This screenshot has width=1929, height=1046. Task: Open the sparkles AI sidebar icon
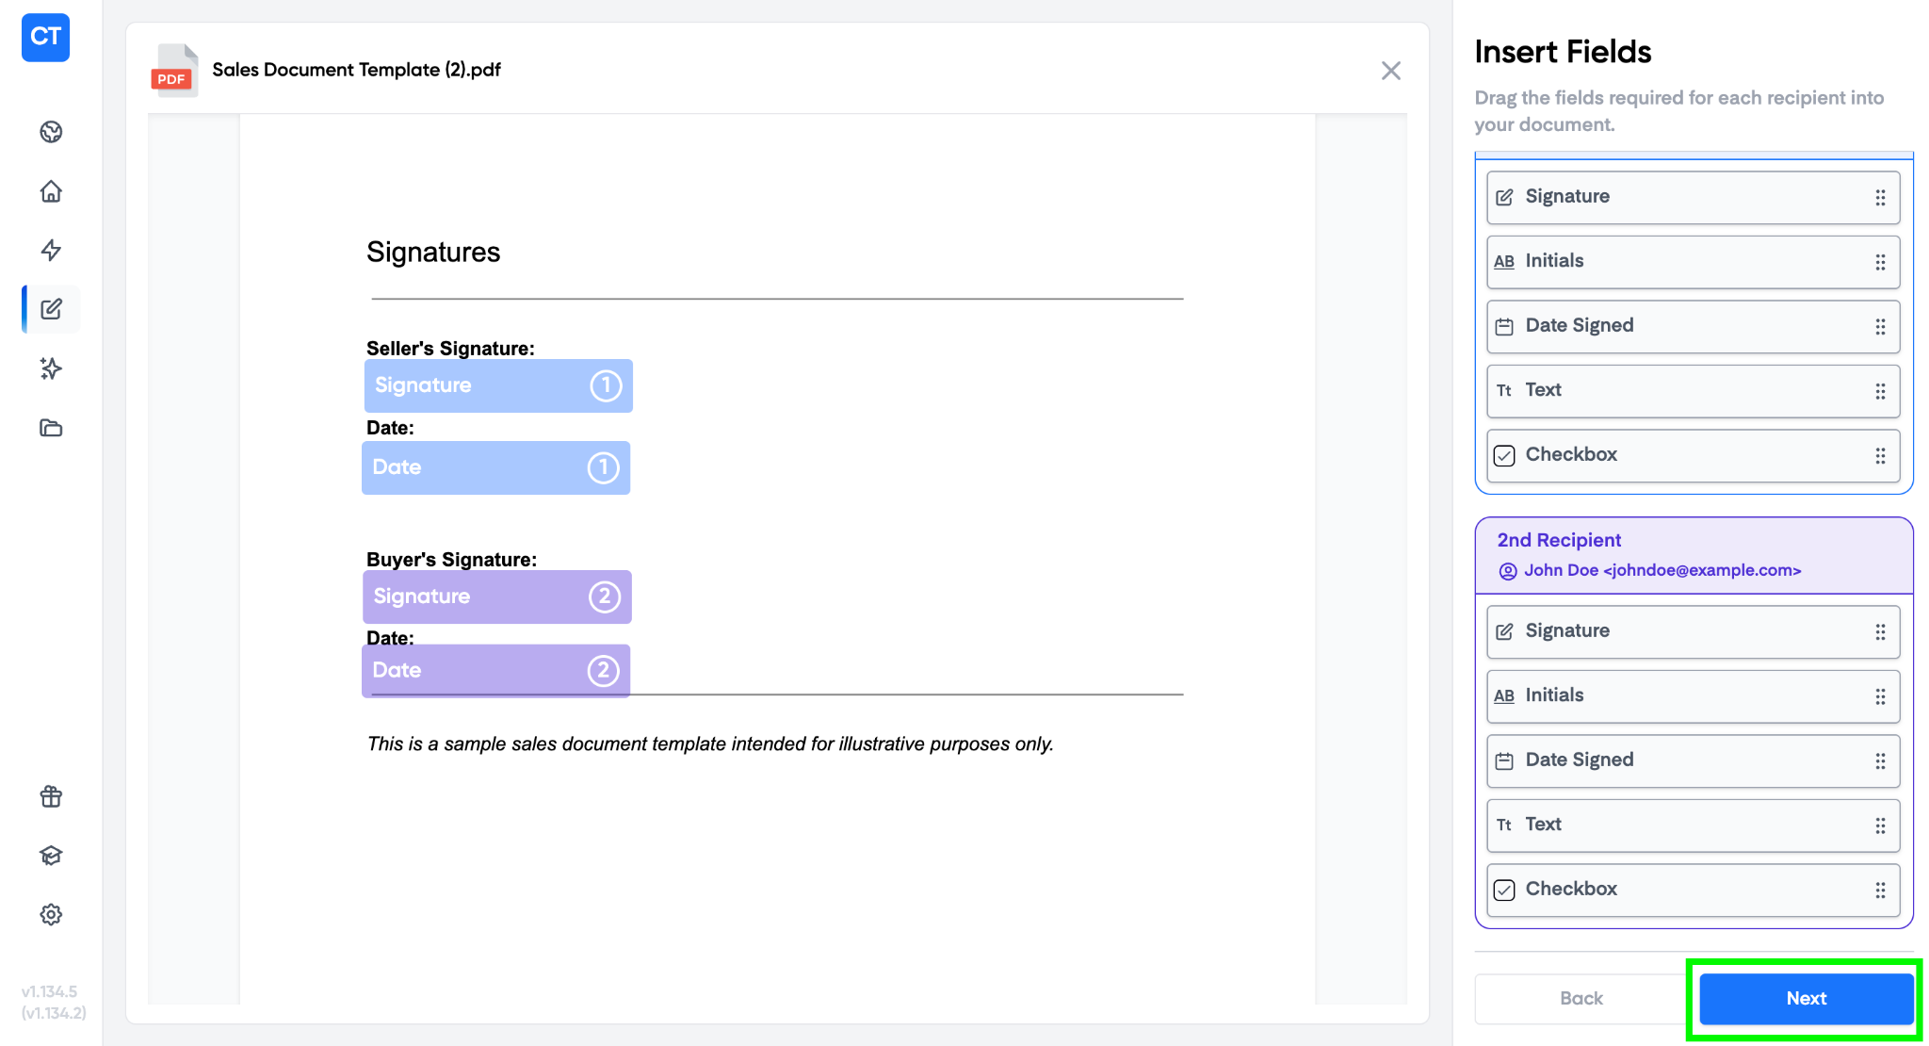[51, 368]
